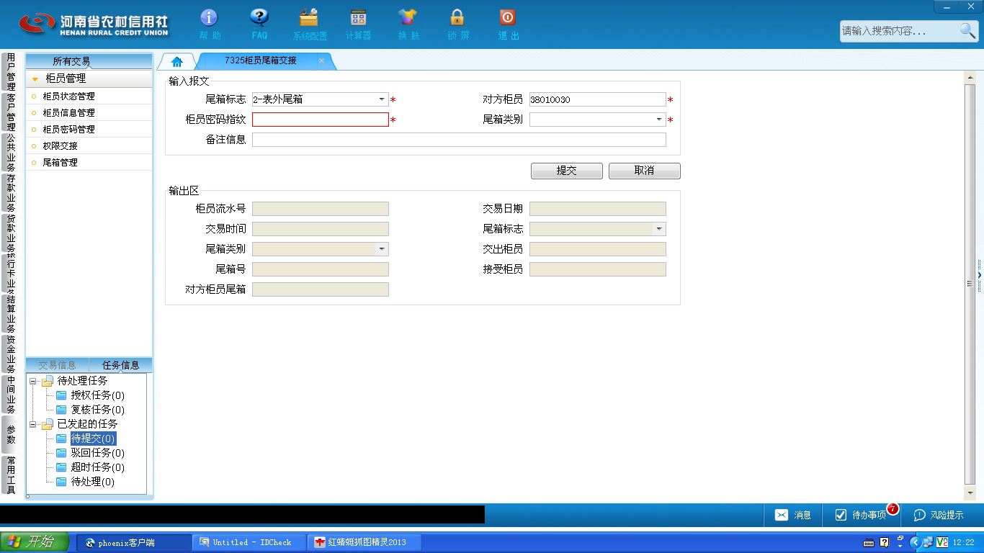Viewport: 984px width, 553px height.
Task: Close the 7325柜员尾箱交接 tab
Action: click(321, 61)
